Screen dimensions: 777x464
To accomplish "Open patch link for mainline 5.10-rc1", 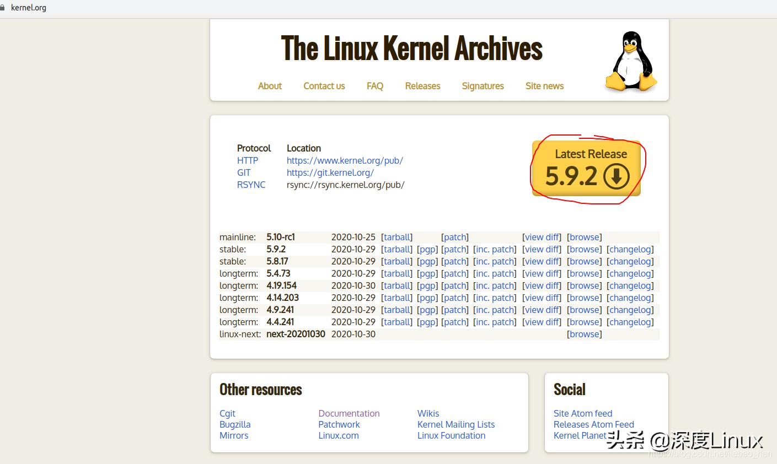I will pos(455,237).
